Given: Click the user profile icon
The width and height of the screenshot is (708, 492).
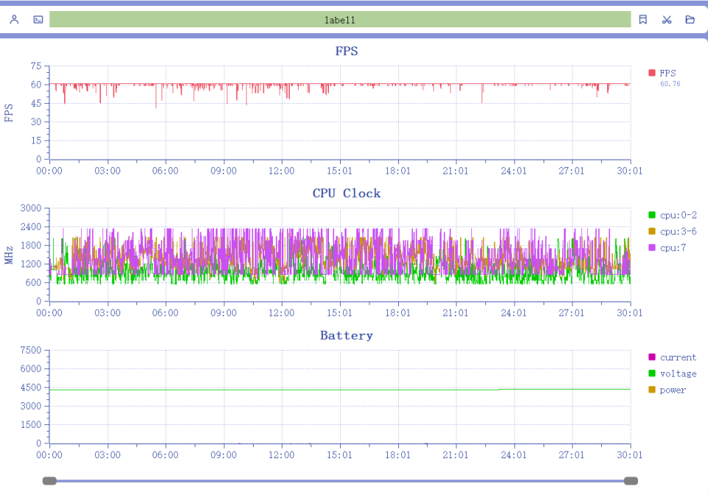Looking at the screenshot, I should (x=15, y=19).
